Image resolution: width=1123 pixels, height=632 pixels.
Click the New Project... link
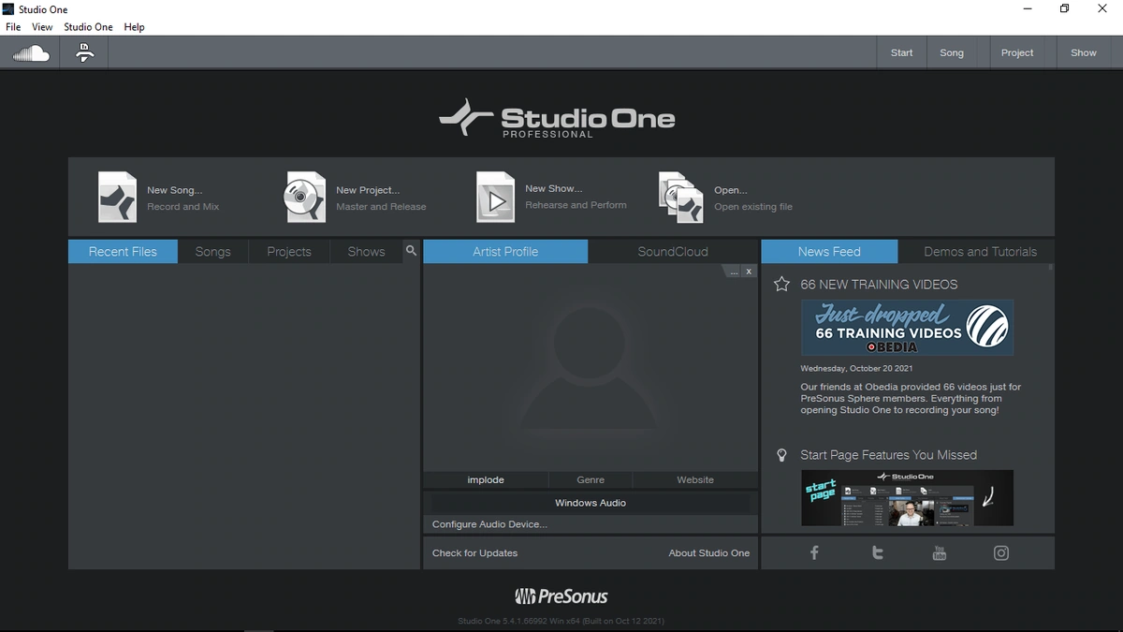coord(368,190)
